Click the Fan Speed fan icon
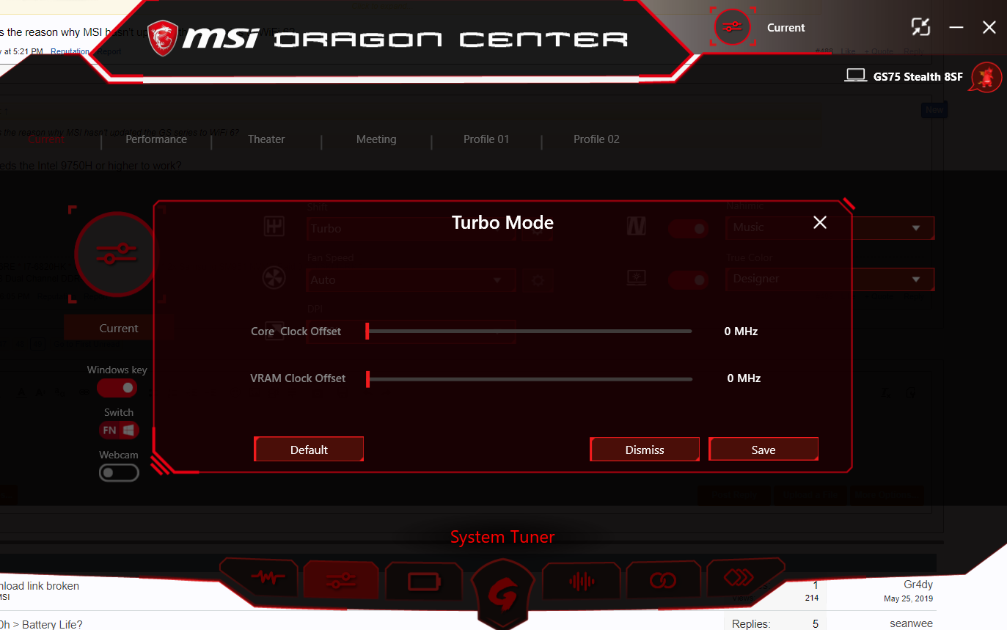The width and height of the screenshot is (1007, 630). tap(274, 278)
